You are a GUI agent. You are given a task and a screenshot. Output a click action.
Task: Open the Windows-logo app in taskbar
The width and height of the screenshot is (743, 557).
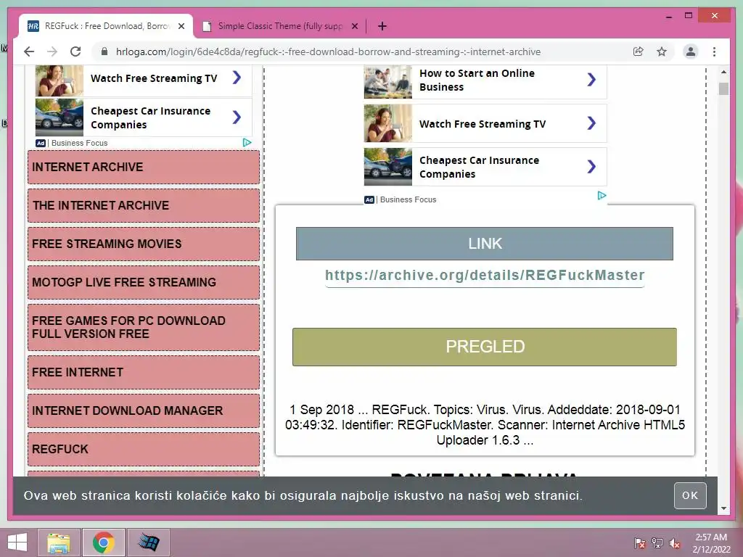click(149, 542)
